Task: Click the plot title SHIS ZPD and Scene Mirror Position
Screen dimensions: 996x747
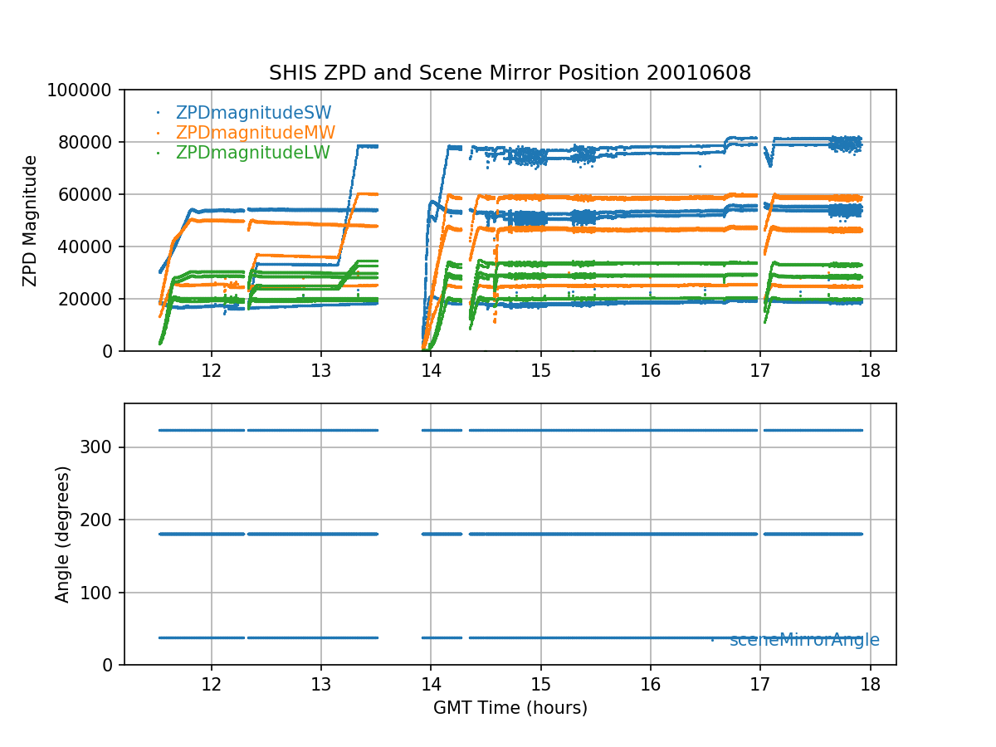Action: pos(510,73)
